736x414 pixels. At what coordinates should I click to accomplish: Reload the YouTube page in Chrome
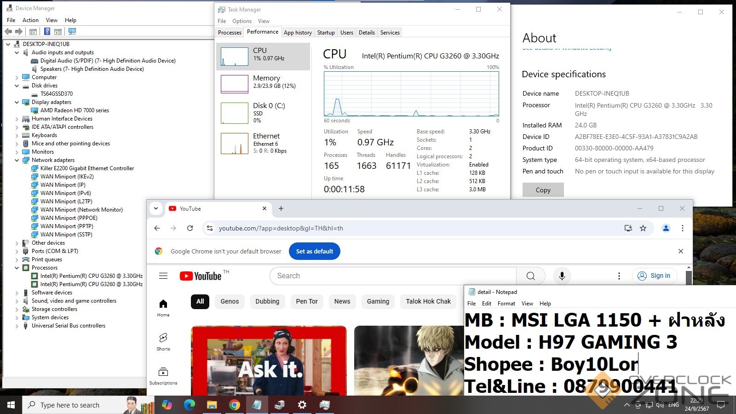pyautogui.click(x=190, y=228)
